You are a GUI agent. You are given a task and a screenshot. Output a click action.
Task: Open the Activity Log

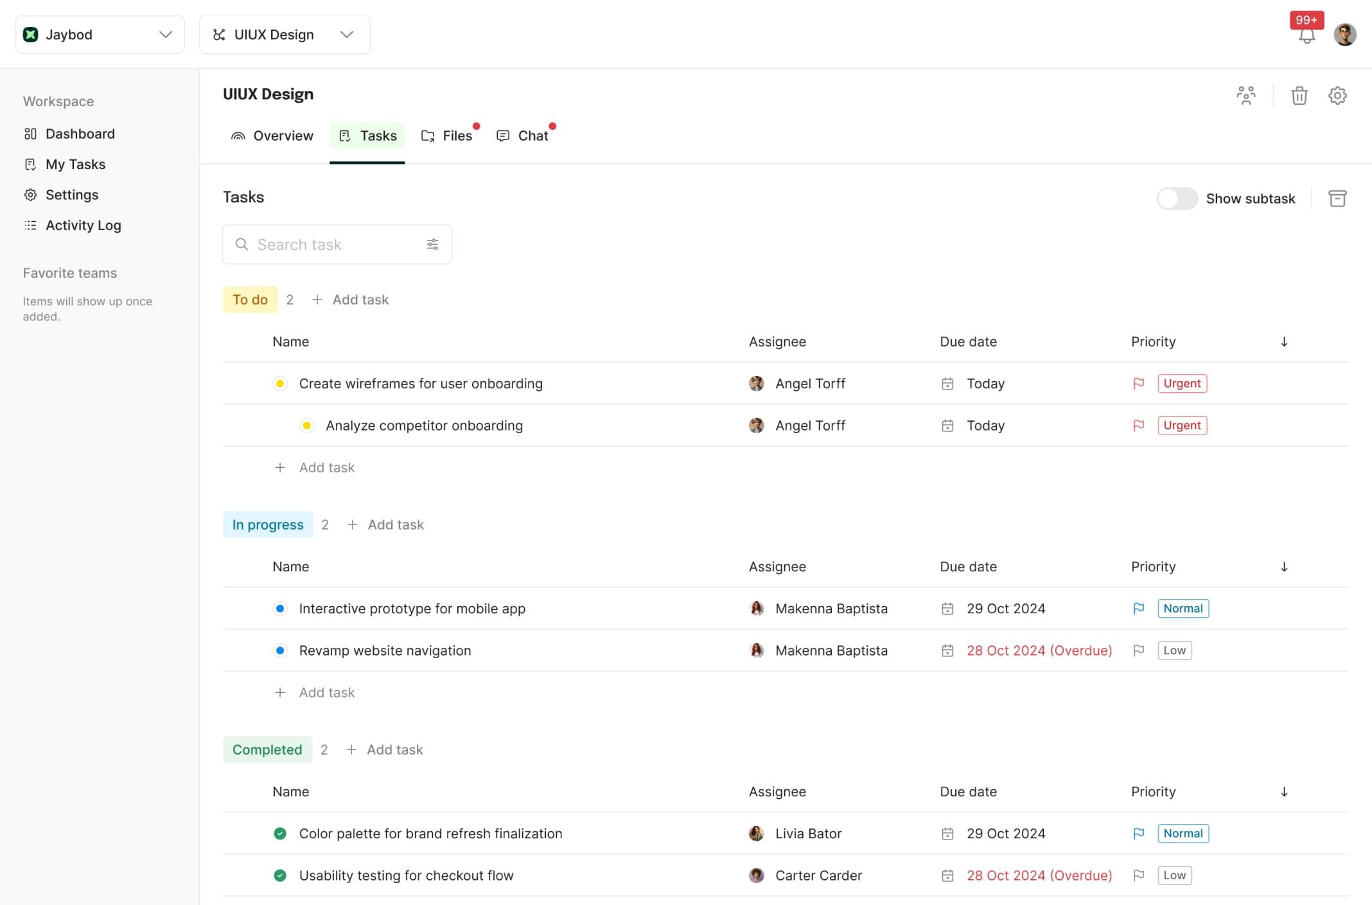point(83,225)
